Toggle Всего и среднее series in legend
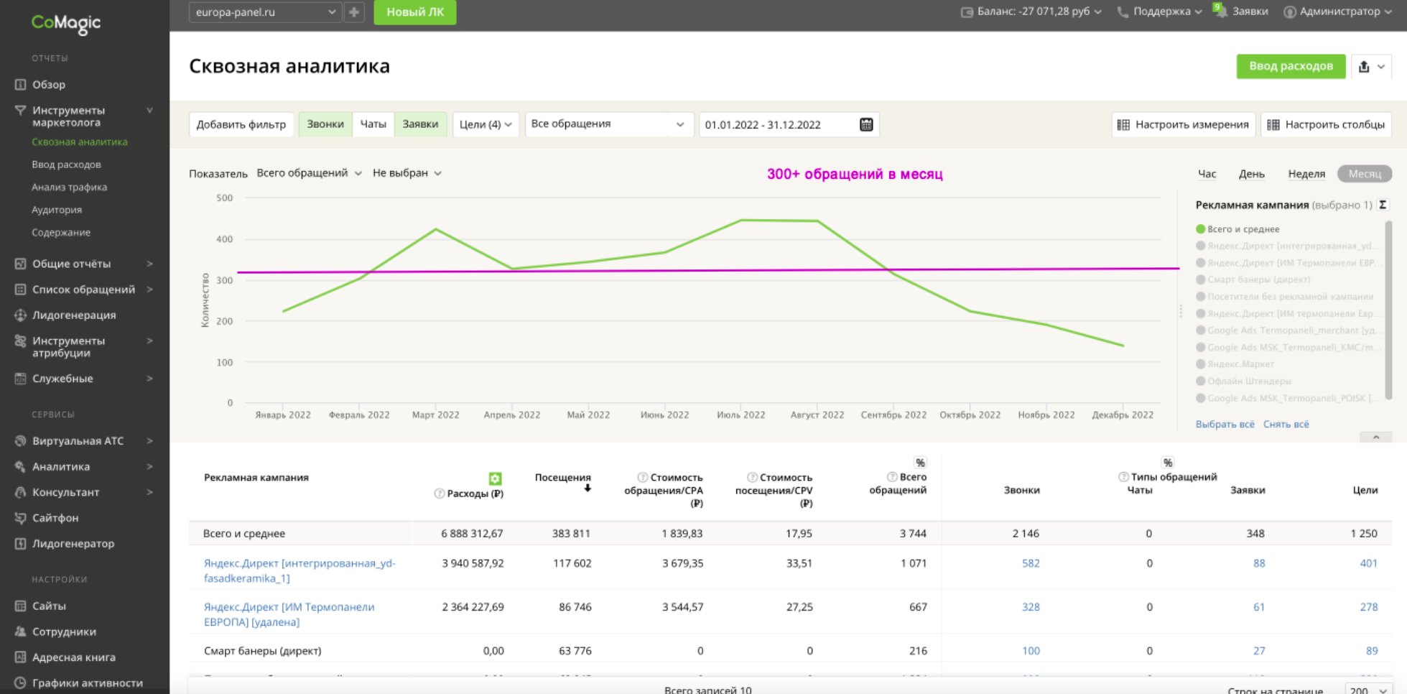The height and width of the screenshot is (694, 1407). coord(1237,229)
